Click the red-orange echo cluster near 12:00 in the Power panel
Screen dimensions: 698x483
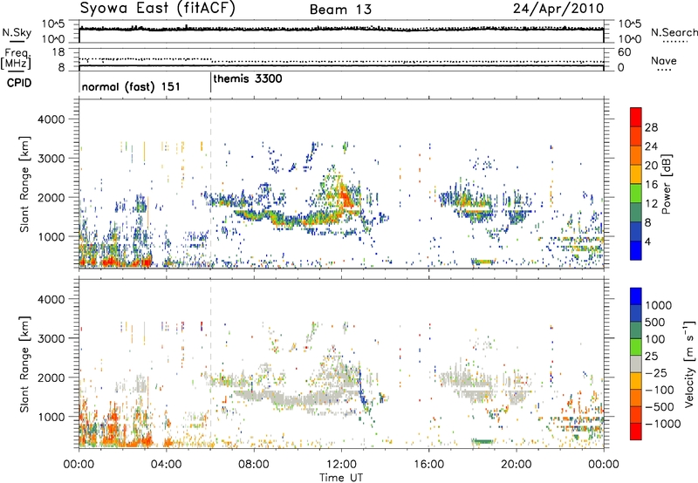345,196
